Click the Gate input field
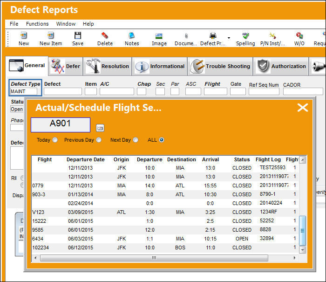This screenshot has width=326, height=282. (x=238, y=91)
